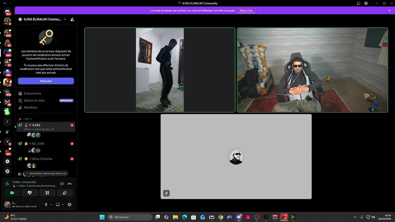Open the soundboard button
Viewport: 395px width, 222px height.
[x=65, y=193]
